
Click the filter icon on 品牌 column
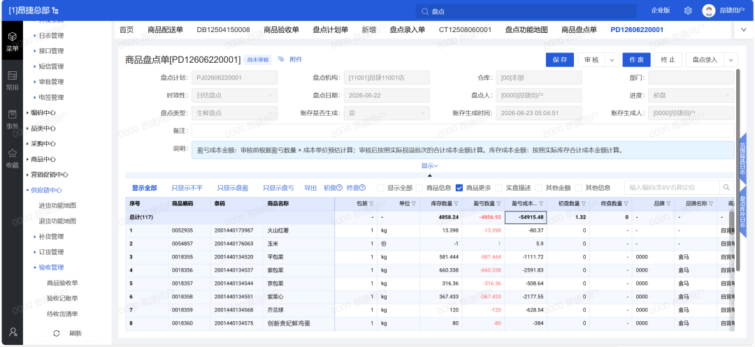(668, 204)
